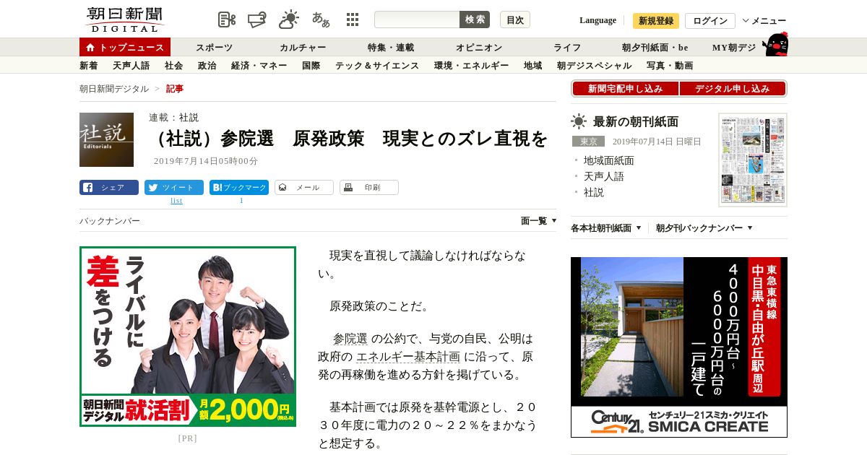Screen dimensions: 867x455
Task: Click the sun icon beside 最新の朝刊紙面
Action: 579,121
